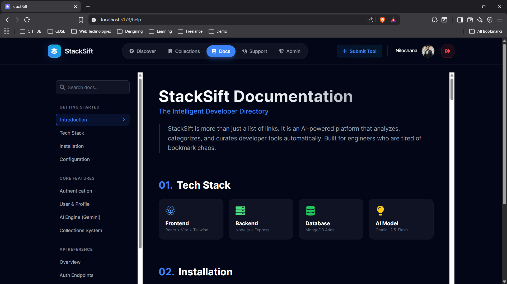Click the red logout icon button
Screen dimensions: 507x284
[448, 51]
